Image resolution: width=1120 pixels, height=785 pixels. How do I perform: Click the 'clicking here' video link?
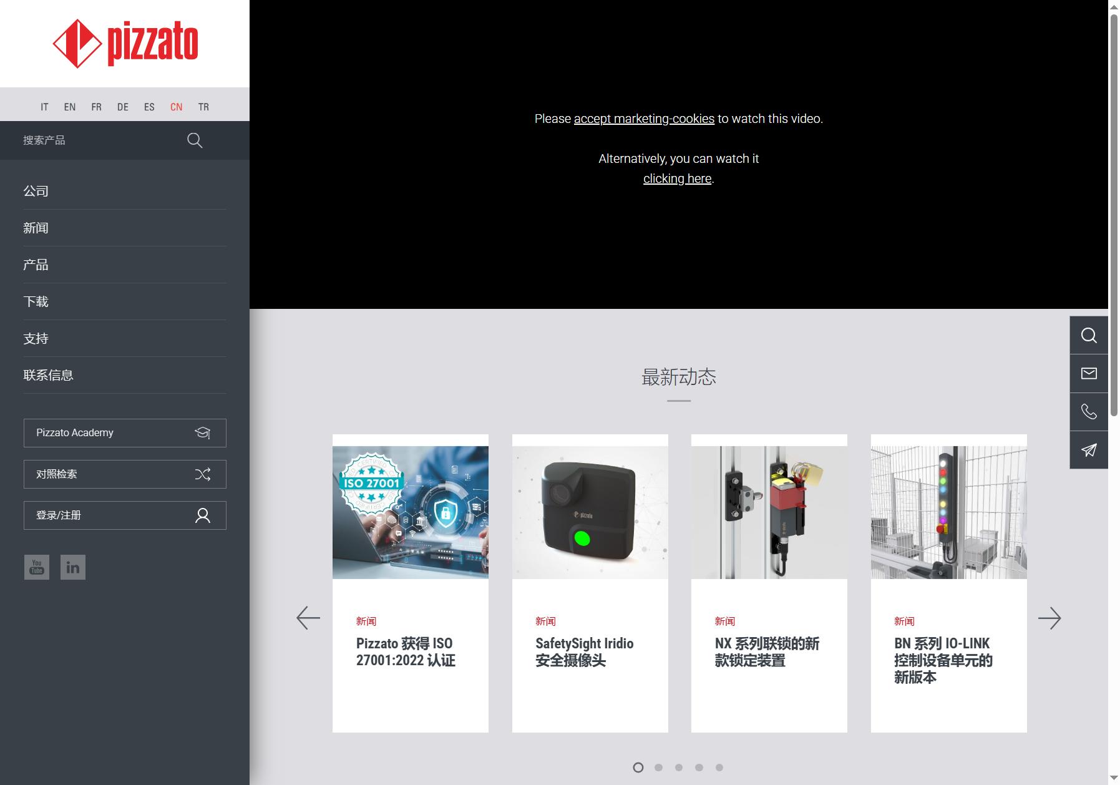tap(678, 178)
